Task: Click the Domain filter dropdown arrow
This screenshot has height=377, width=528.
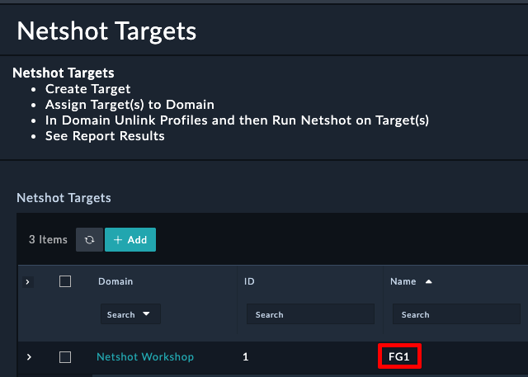Action: [146, 313]
